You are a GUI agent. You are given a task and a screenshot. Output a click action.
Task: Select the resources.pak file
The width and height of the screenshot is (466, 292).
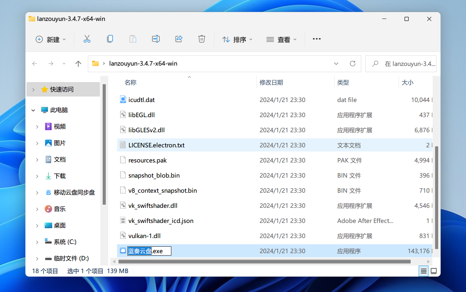coord(148,160)
